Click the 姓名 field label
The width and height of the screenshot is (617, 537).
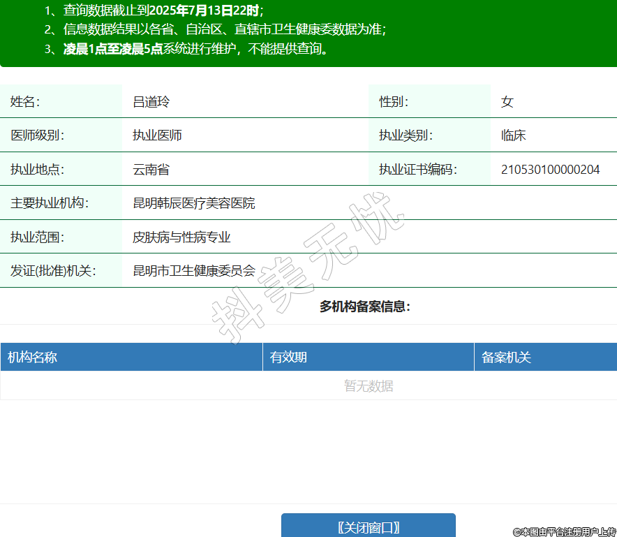pos(25,102)
